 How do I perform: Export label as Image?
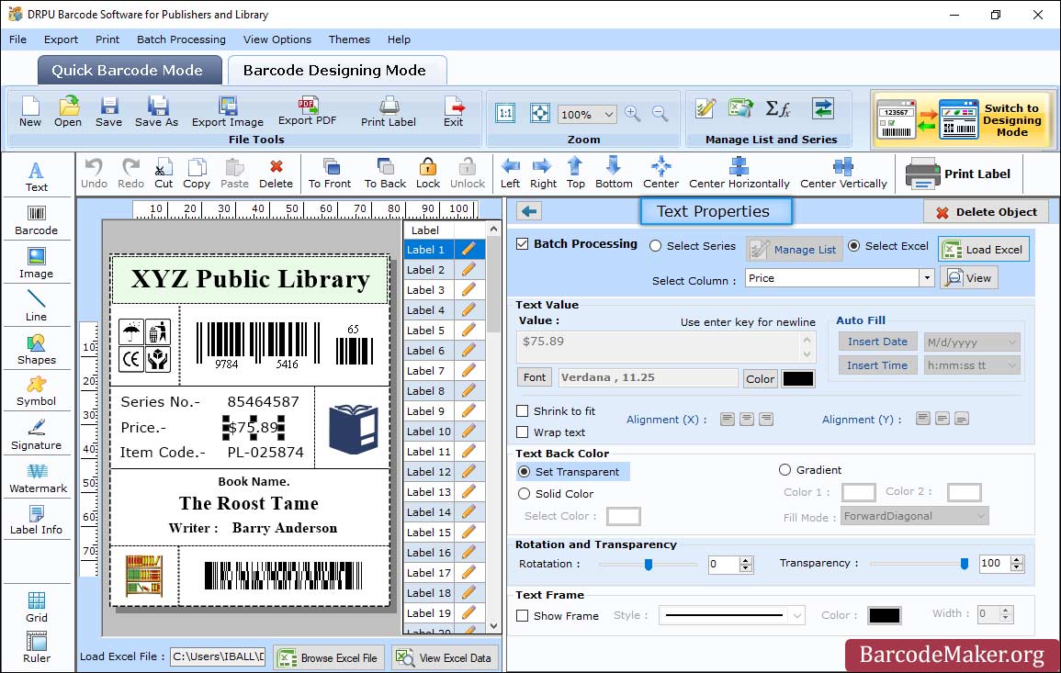pyautogui.click(x=228, y=112)
